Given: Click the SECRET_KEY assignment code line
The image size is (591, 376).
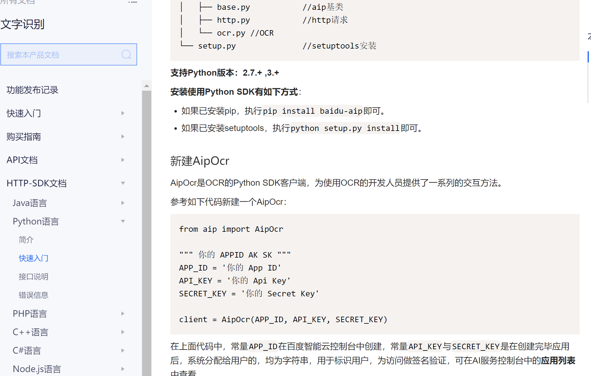Looking at the screenshot, I should (249, 294).
